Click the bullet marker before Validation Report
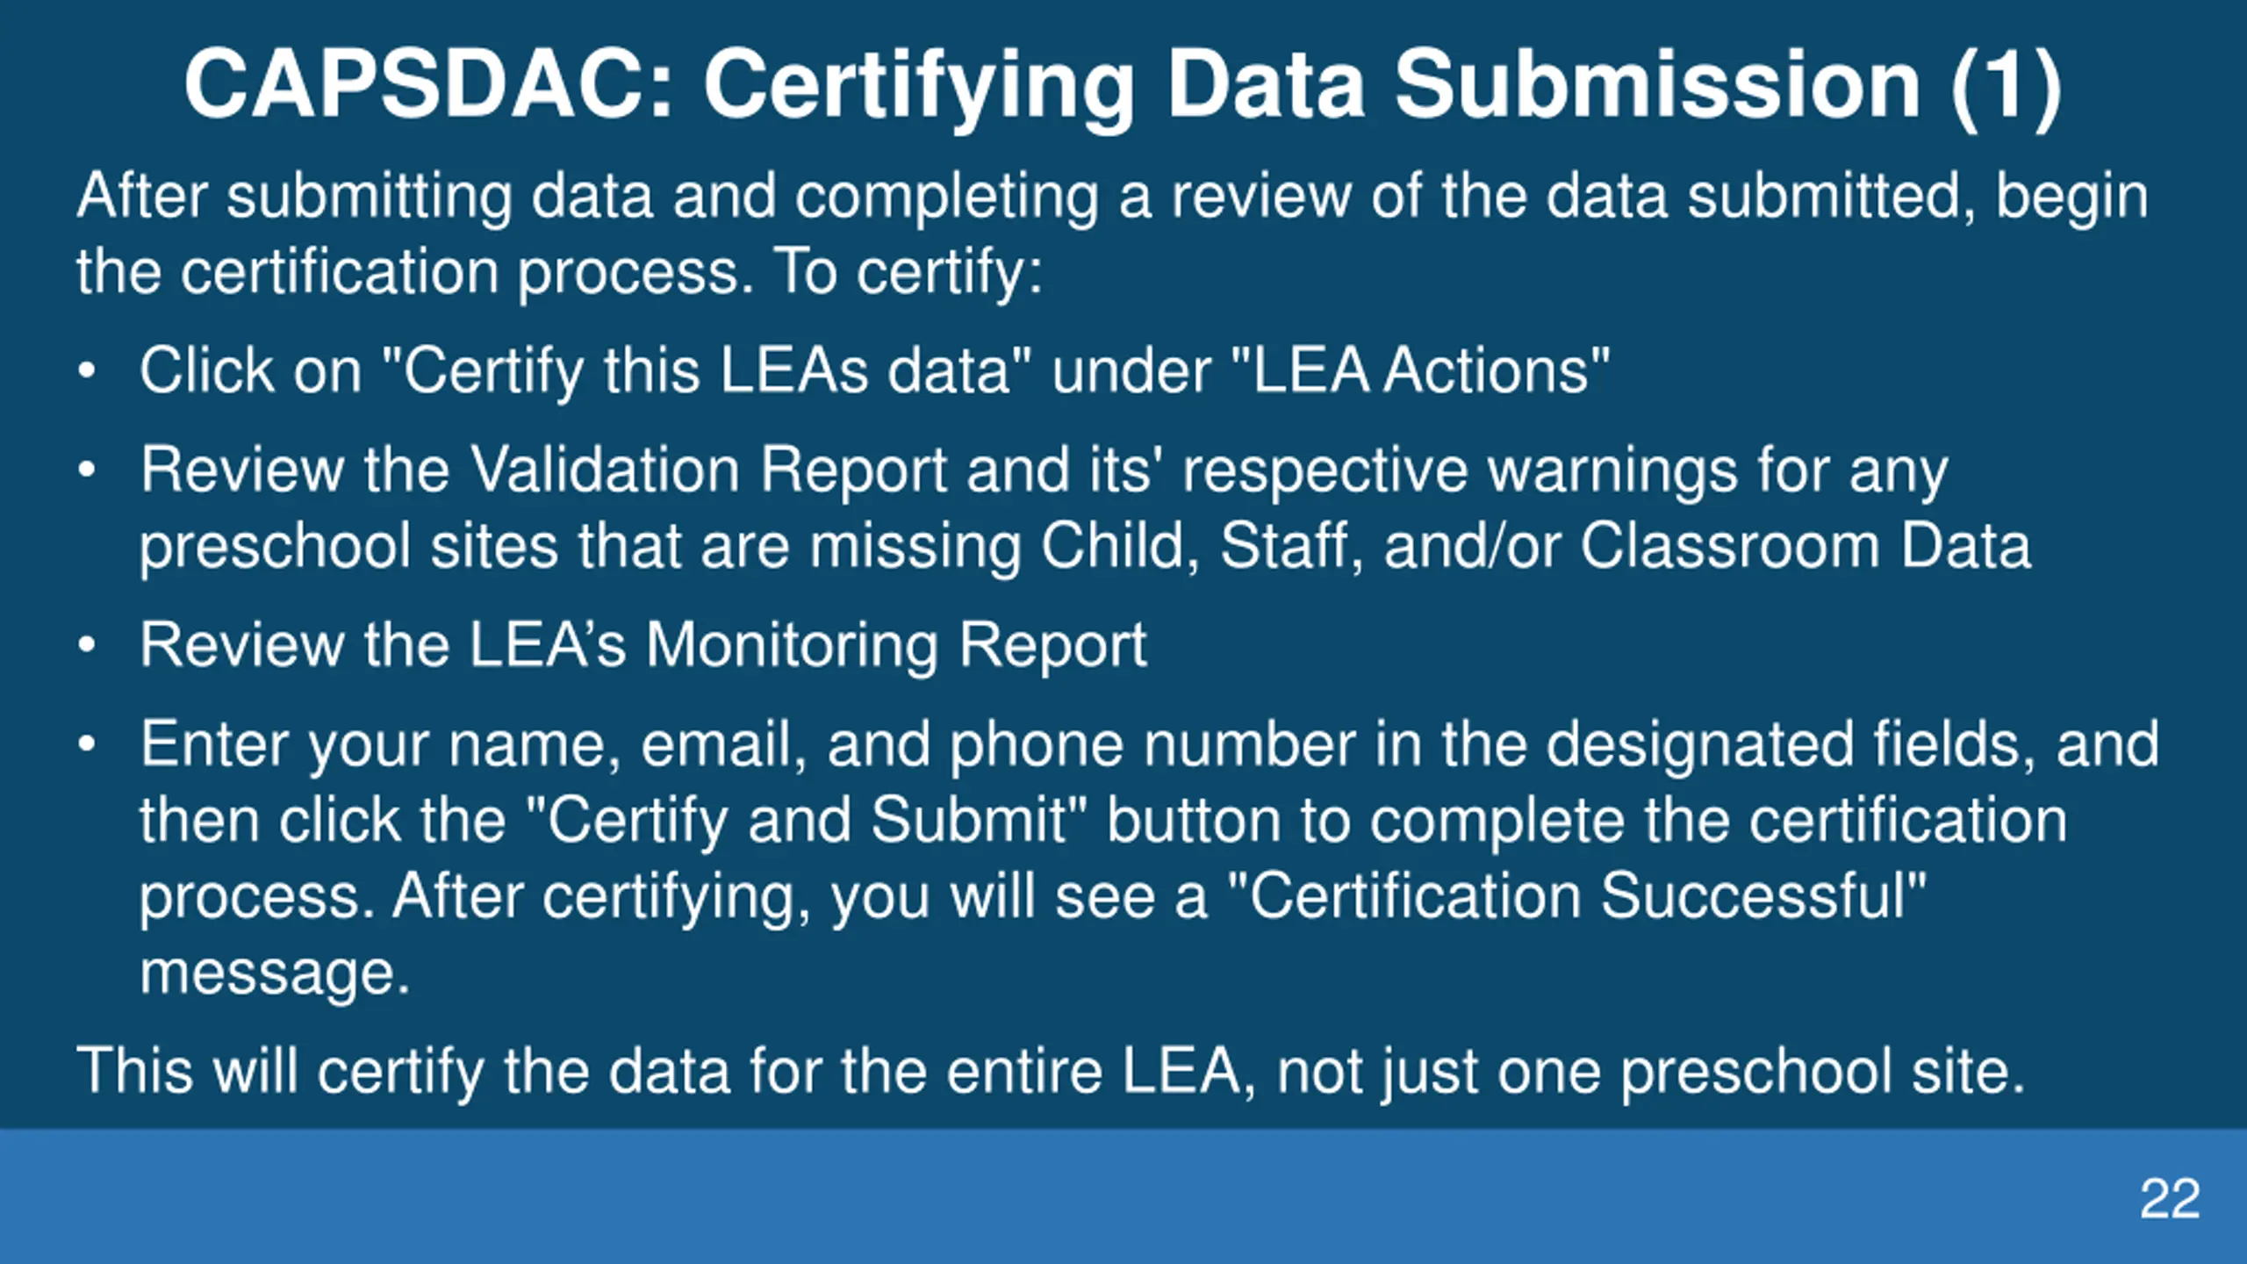The width and height of the screenshot is (2247, 1264). 86,471
